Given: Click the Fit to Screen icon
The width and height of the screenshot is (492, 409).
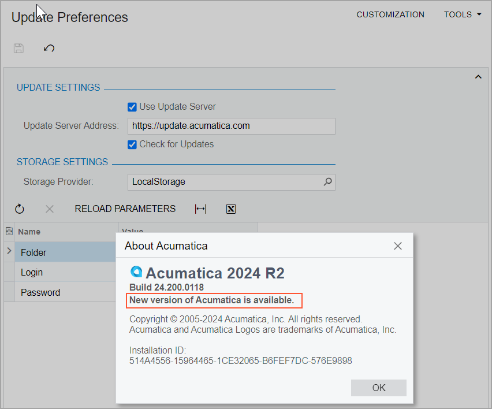Looking at the screenshot, I should point(200,209).
